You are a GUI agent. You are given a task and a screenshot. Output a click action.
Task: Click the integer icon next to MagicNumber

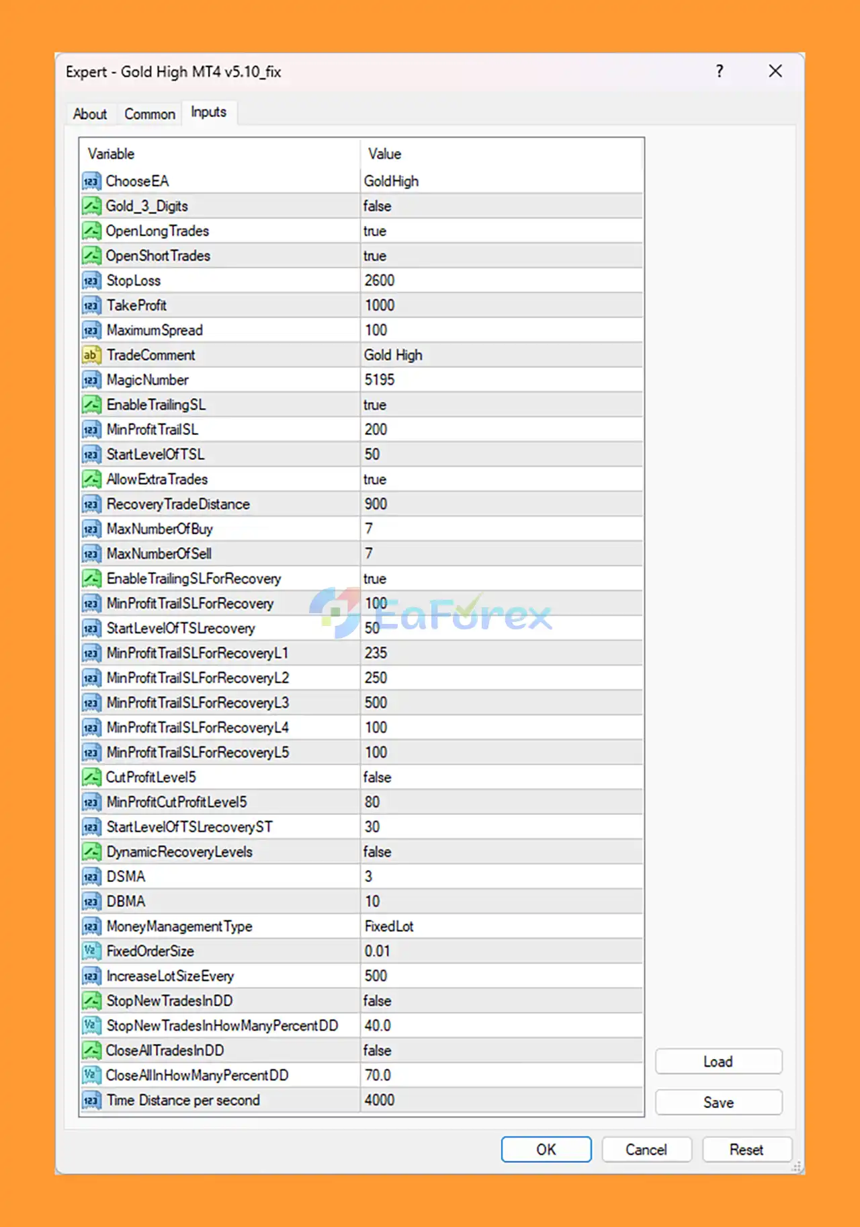pyautogui.click(x=91, y=380)
